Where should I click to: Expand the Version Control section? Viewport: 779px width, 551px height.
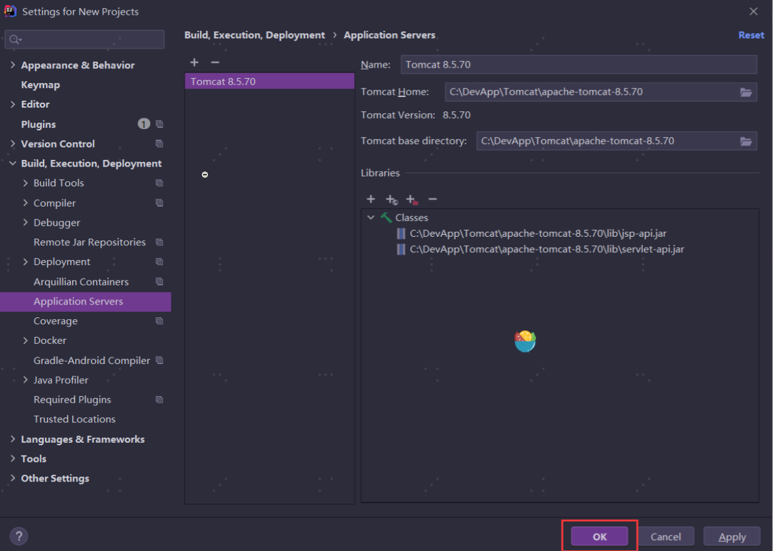[x=13, y=144]
